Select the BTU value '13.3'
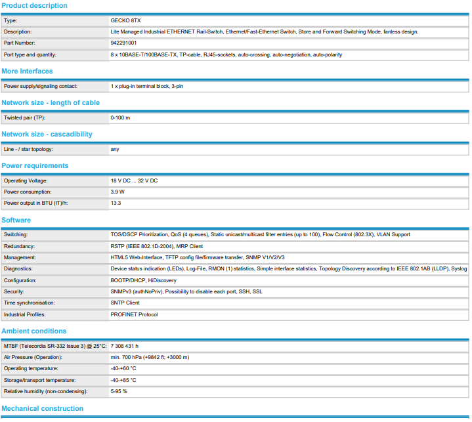Viewport: 472px width, 422px height. coord(116,203)
